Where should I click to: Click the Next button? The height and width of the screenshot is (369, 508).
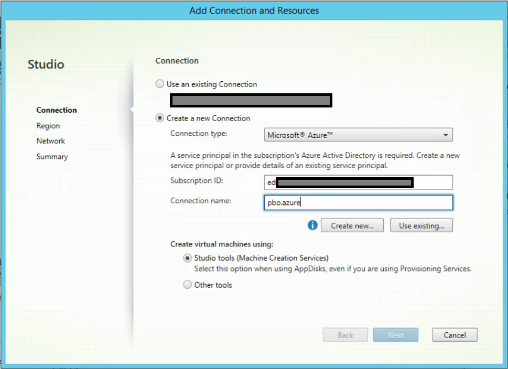[396, 335]
